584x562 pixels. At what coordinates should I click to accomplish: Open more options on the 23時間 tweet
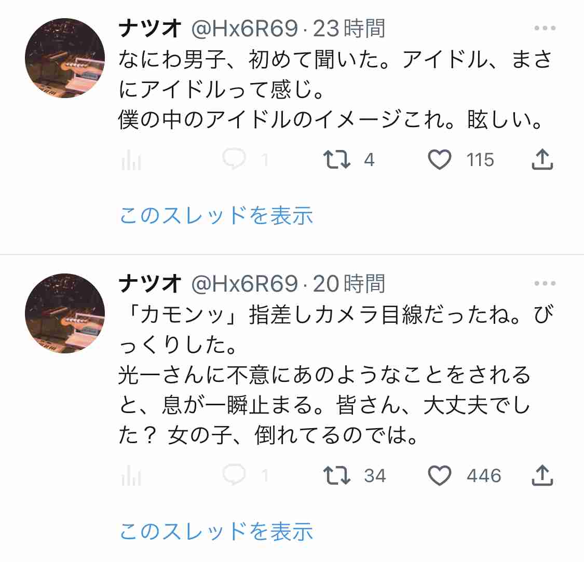tap(545, 28)
